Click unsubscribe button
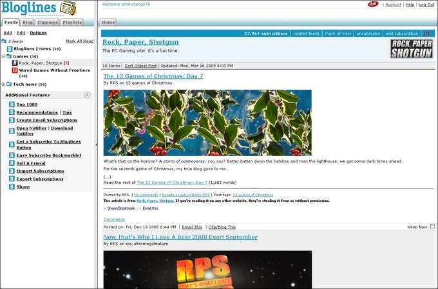 pyautogui.click(x=368, y=34)
